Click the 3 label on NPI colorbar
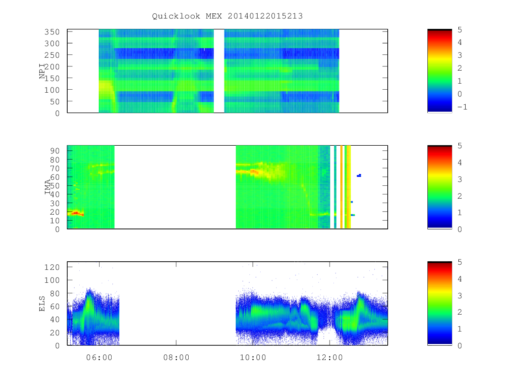 click(x=460, y=55)
